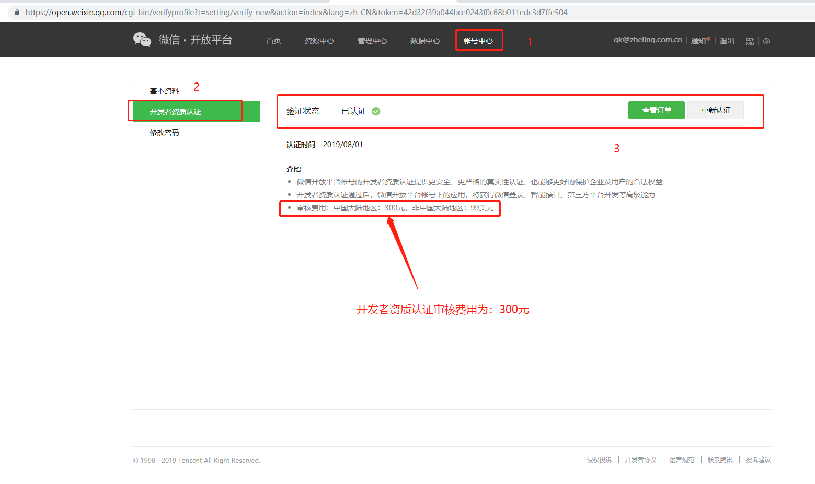Click the browser URL address field
Viewport: 815px width, 484px height.
tap(296, 13)
